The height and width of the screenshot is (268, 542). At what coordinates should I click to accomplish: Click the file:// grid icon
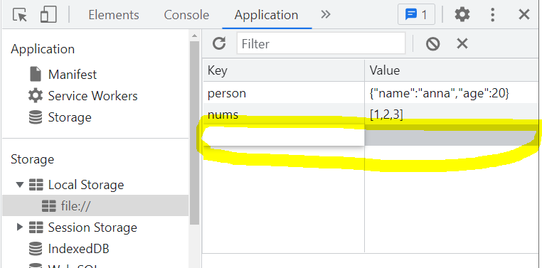tap(49, 206)
